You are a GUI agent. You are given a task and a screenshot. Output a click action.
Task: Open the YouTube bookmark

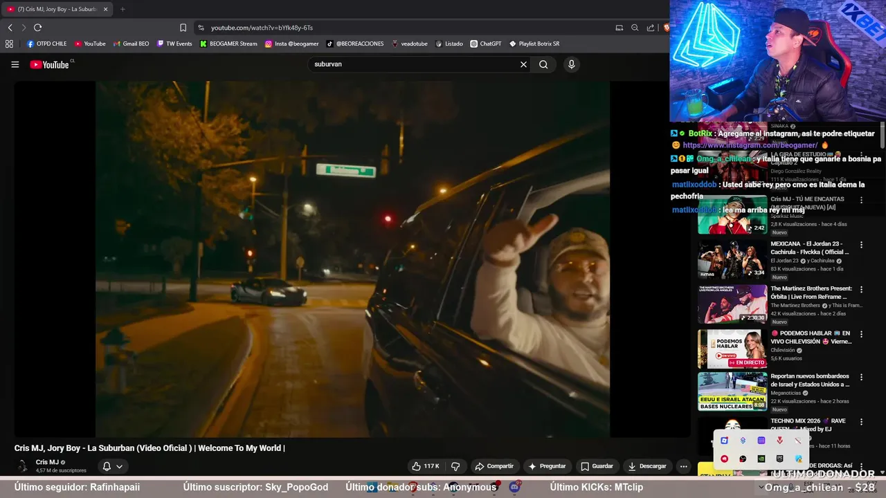click(x=90, y=44)
